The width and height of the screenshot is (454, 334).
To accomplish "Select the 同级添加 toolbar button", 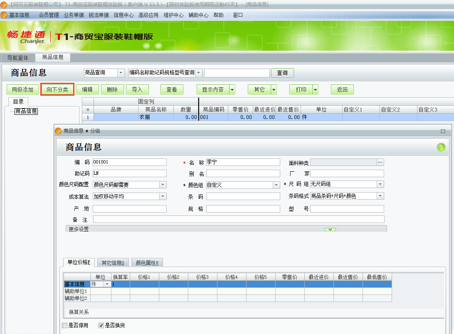I will tap(23, 89).
